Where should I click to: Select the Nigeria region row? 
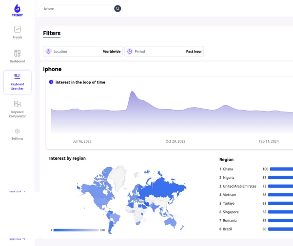click(256, 178)
